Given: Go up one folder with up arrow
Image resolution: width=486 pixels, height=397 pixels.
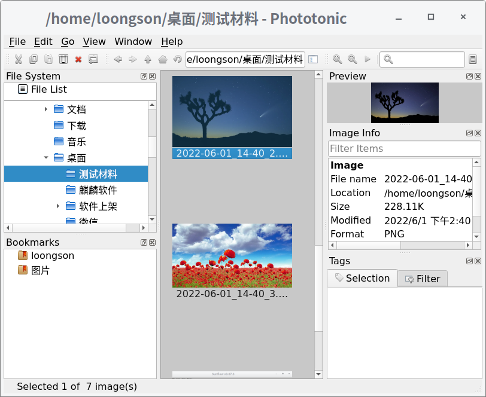Looking at the screenshot, I should click(148, 59).
